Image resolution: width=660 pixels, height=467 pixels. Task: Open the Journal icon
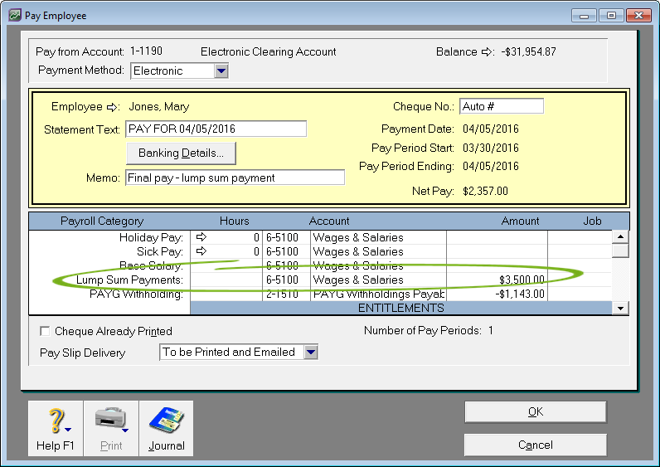point(166,422)
